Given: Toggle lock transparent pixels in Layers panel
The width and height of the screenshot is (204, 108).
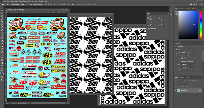Looking at the screenshot, I should tap(178, 86).
